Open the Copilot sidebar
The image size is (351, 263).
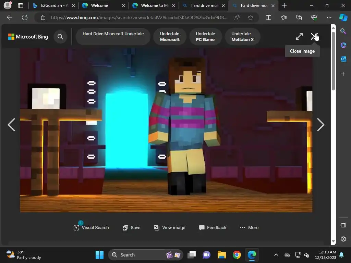[x=343, y=17]
